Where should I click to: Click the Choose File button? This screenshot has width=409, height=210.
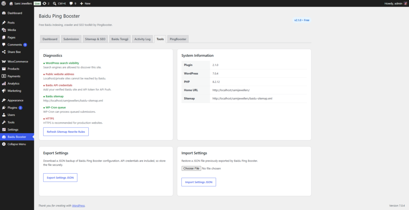pos(191,168)
